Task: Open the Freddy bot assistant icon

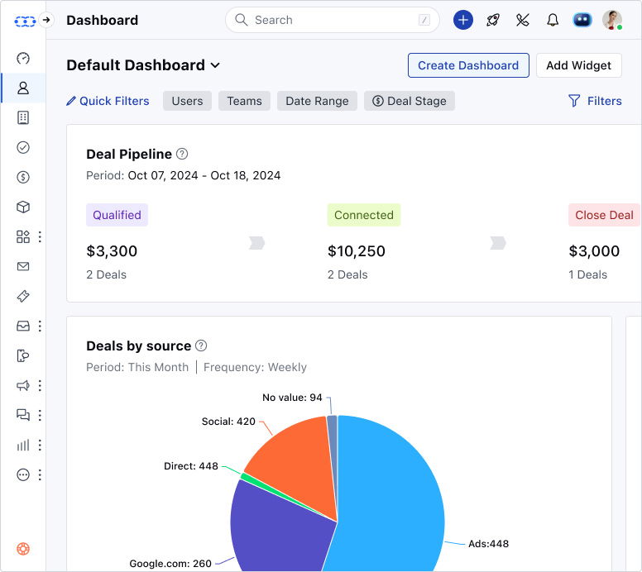Action: [582, 20]
